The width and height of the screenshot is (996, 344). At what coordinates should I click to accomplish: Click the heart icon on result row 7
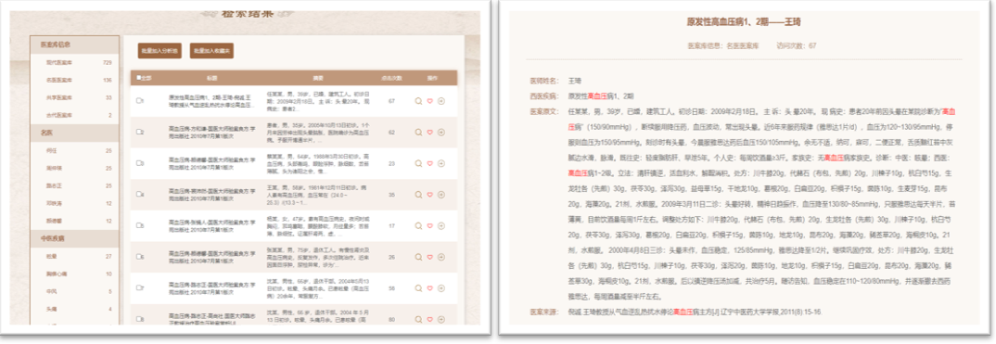[x=430, y=288]
